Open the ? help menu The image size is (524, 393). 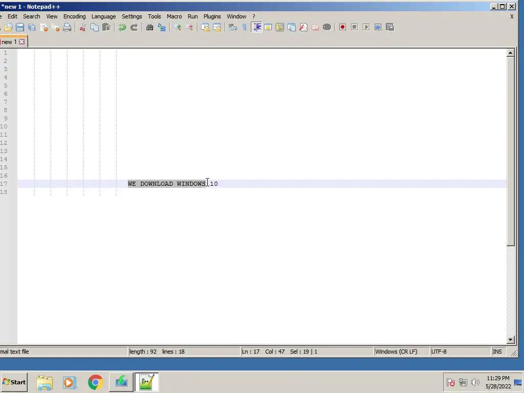click(x=254, y=16)
